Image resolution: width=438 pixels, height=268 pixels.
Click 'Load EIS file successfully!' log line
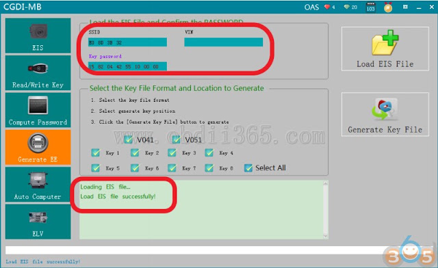[x=118, y=196]
